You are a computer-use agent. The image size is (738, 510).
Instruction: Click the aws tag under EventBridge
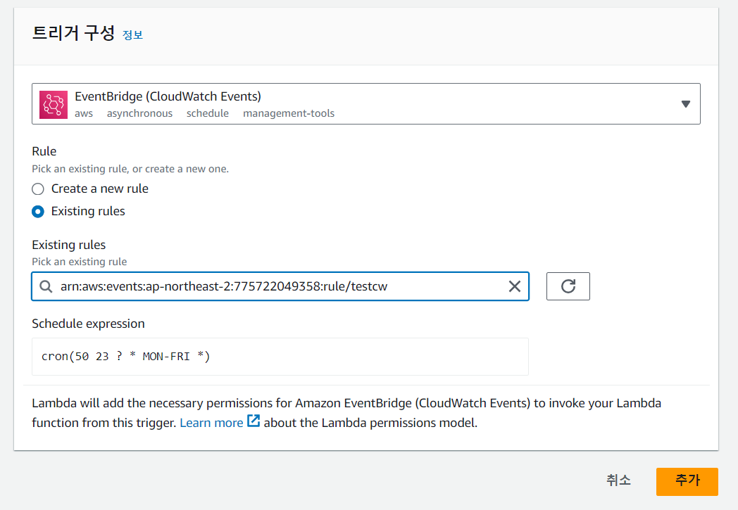pyautogui.click(x=83, y=113)
